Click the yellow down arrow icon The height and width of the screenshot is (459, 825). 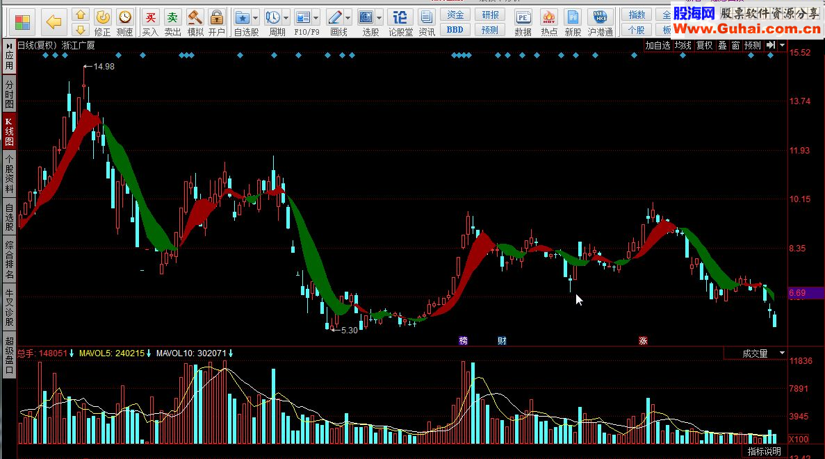pos(80,30)
